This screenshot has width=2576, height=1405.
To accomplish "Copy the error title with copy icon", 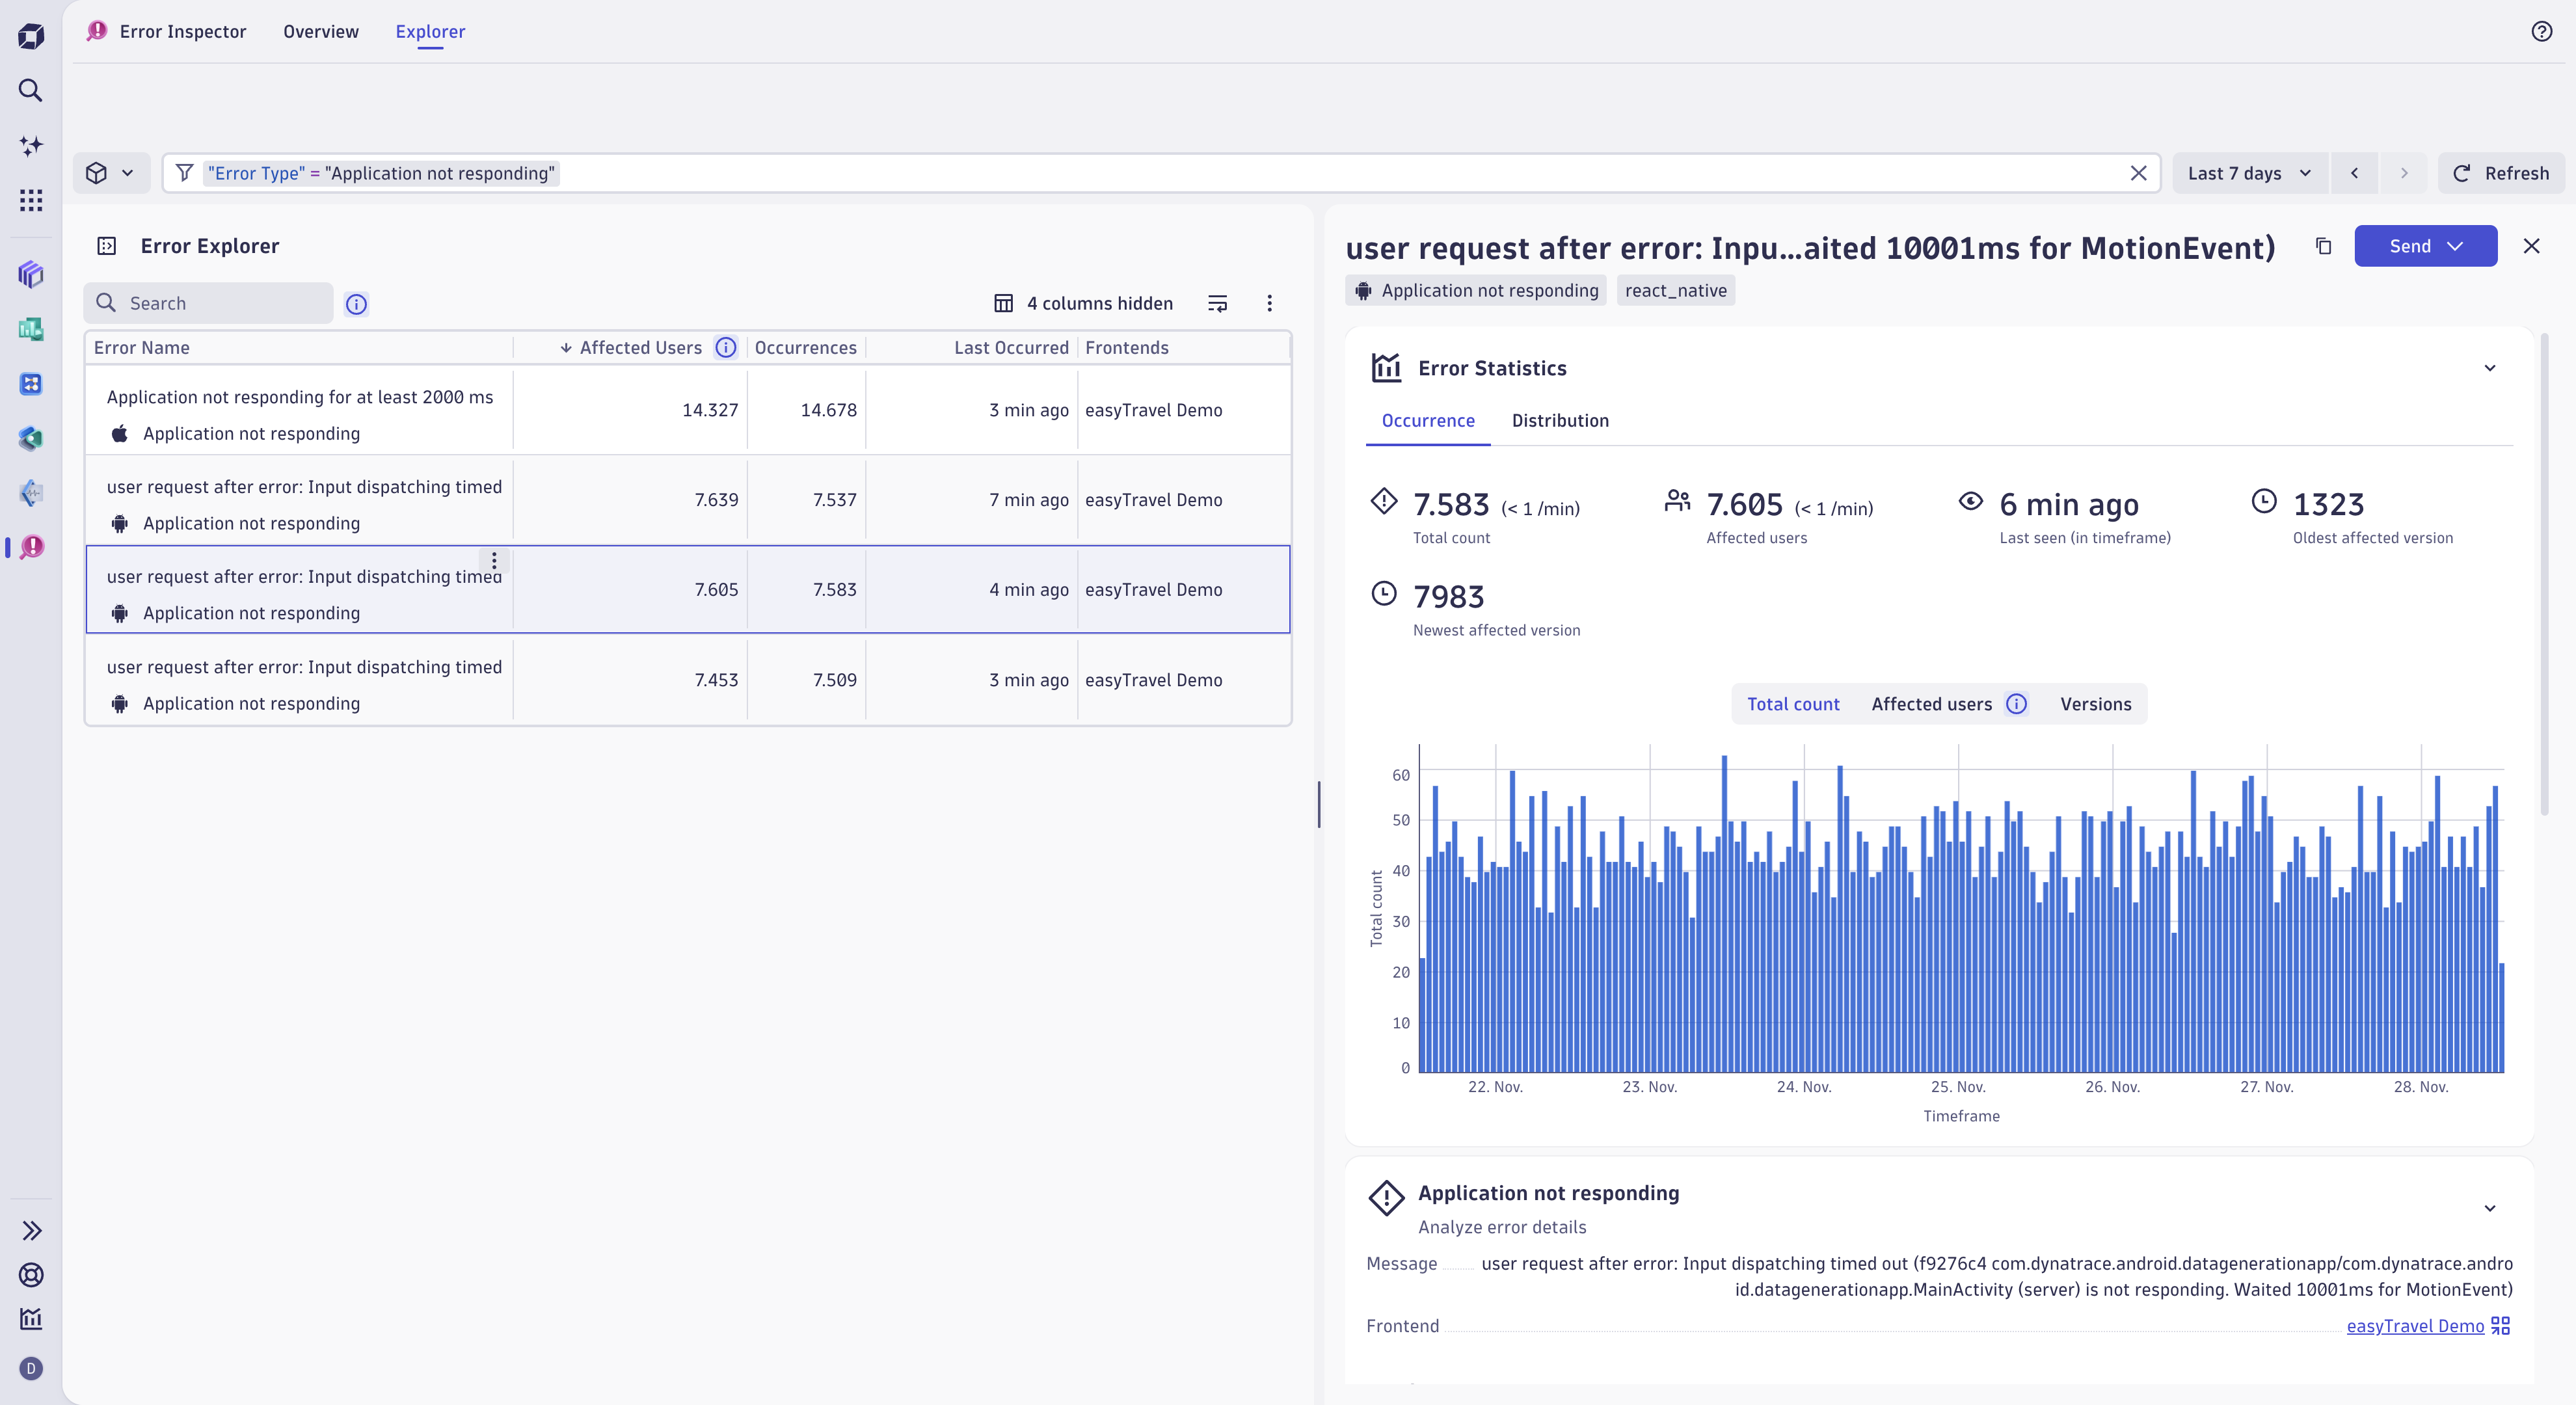I will [x=2323, y=246].
